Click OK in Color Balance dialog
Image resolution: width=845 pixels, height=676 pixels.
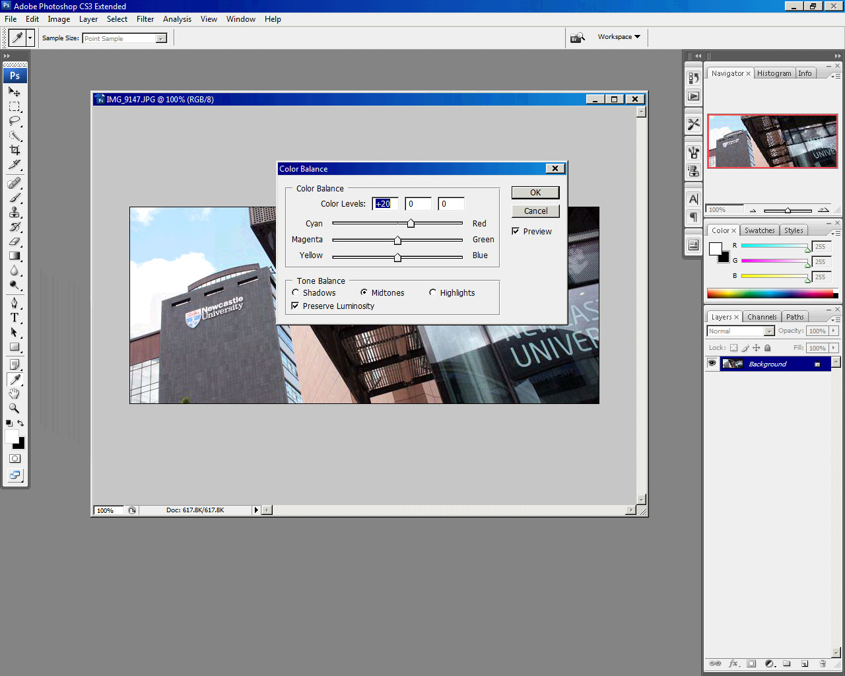coord(535,192)
